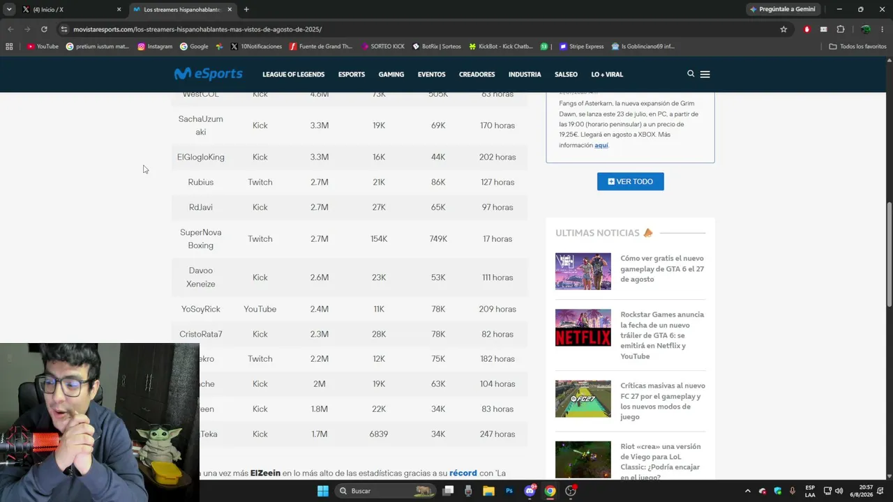Reload the page in Chrome
Image resolution: width=893 pixels, height=502 pixels.
(x=44, y=29)
